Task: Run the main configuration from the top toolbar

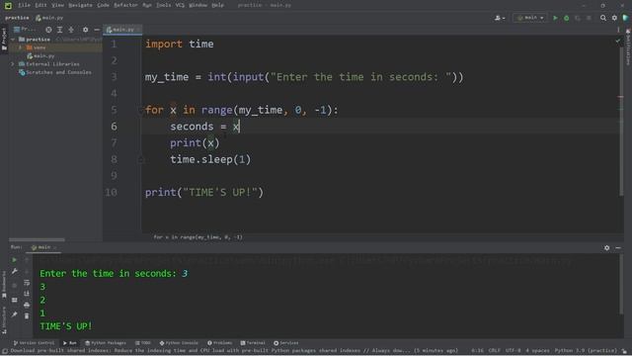Action: coord(555,18)
